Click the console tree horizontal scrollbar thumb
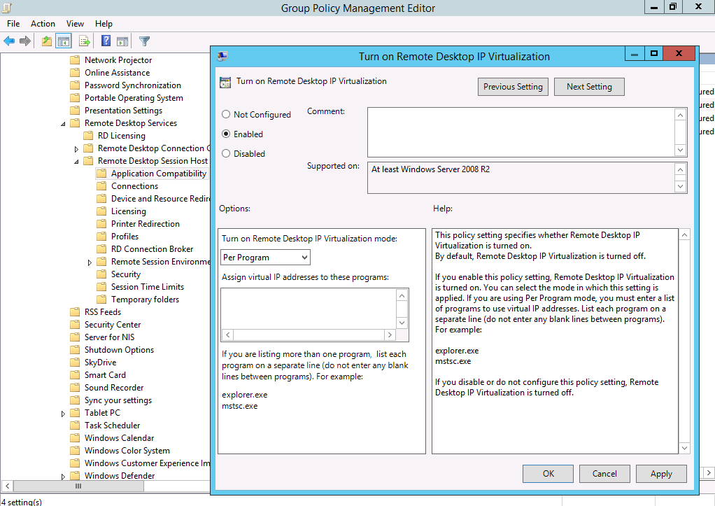715x506 pixels. (78, 486)
